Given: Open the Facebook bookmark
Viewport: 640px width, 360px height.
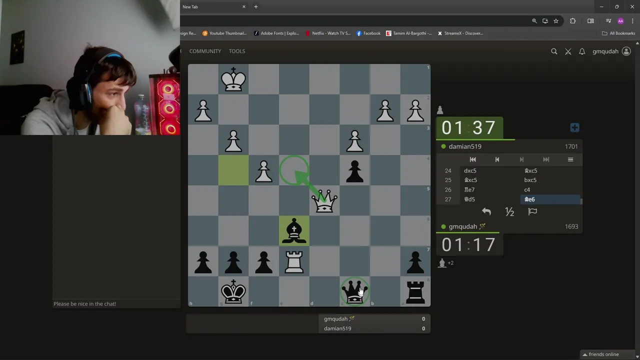Looking at the screenshot, I should pyautogui.click(x=368, y=33).
